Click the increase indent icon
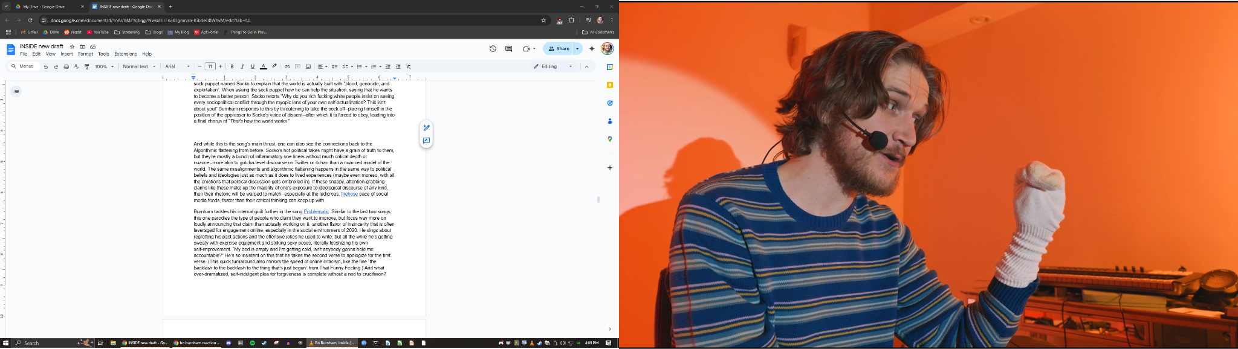Viewport: 1238px width, 349px height. tap(398, 66)
